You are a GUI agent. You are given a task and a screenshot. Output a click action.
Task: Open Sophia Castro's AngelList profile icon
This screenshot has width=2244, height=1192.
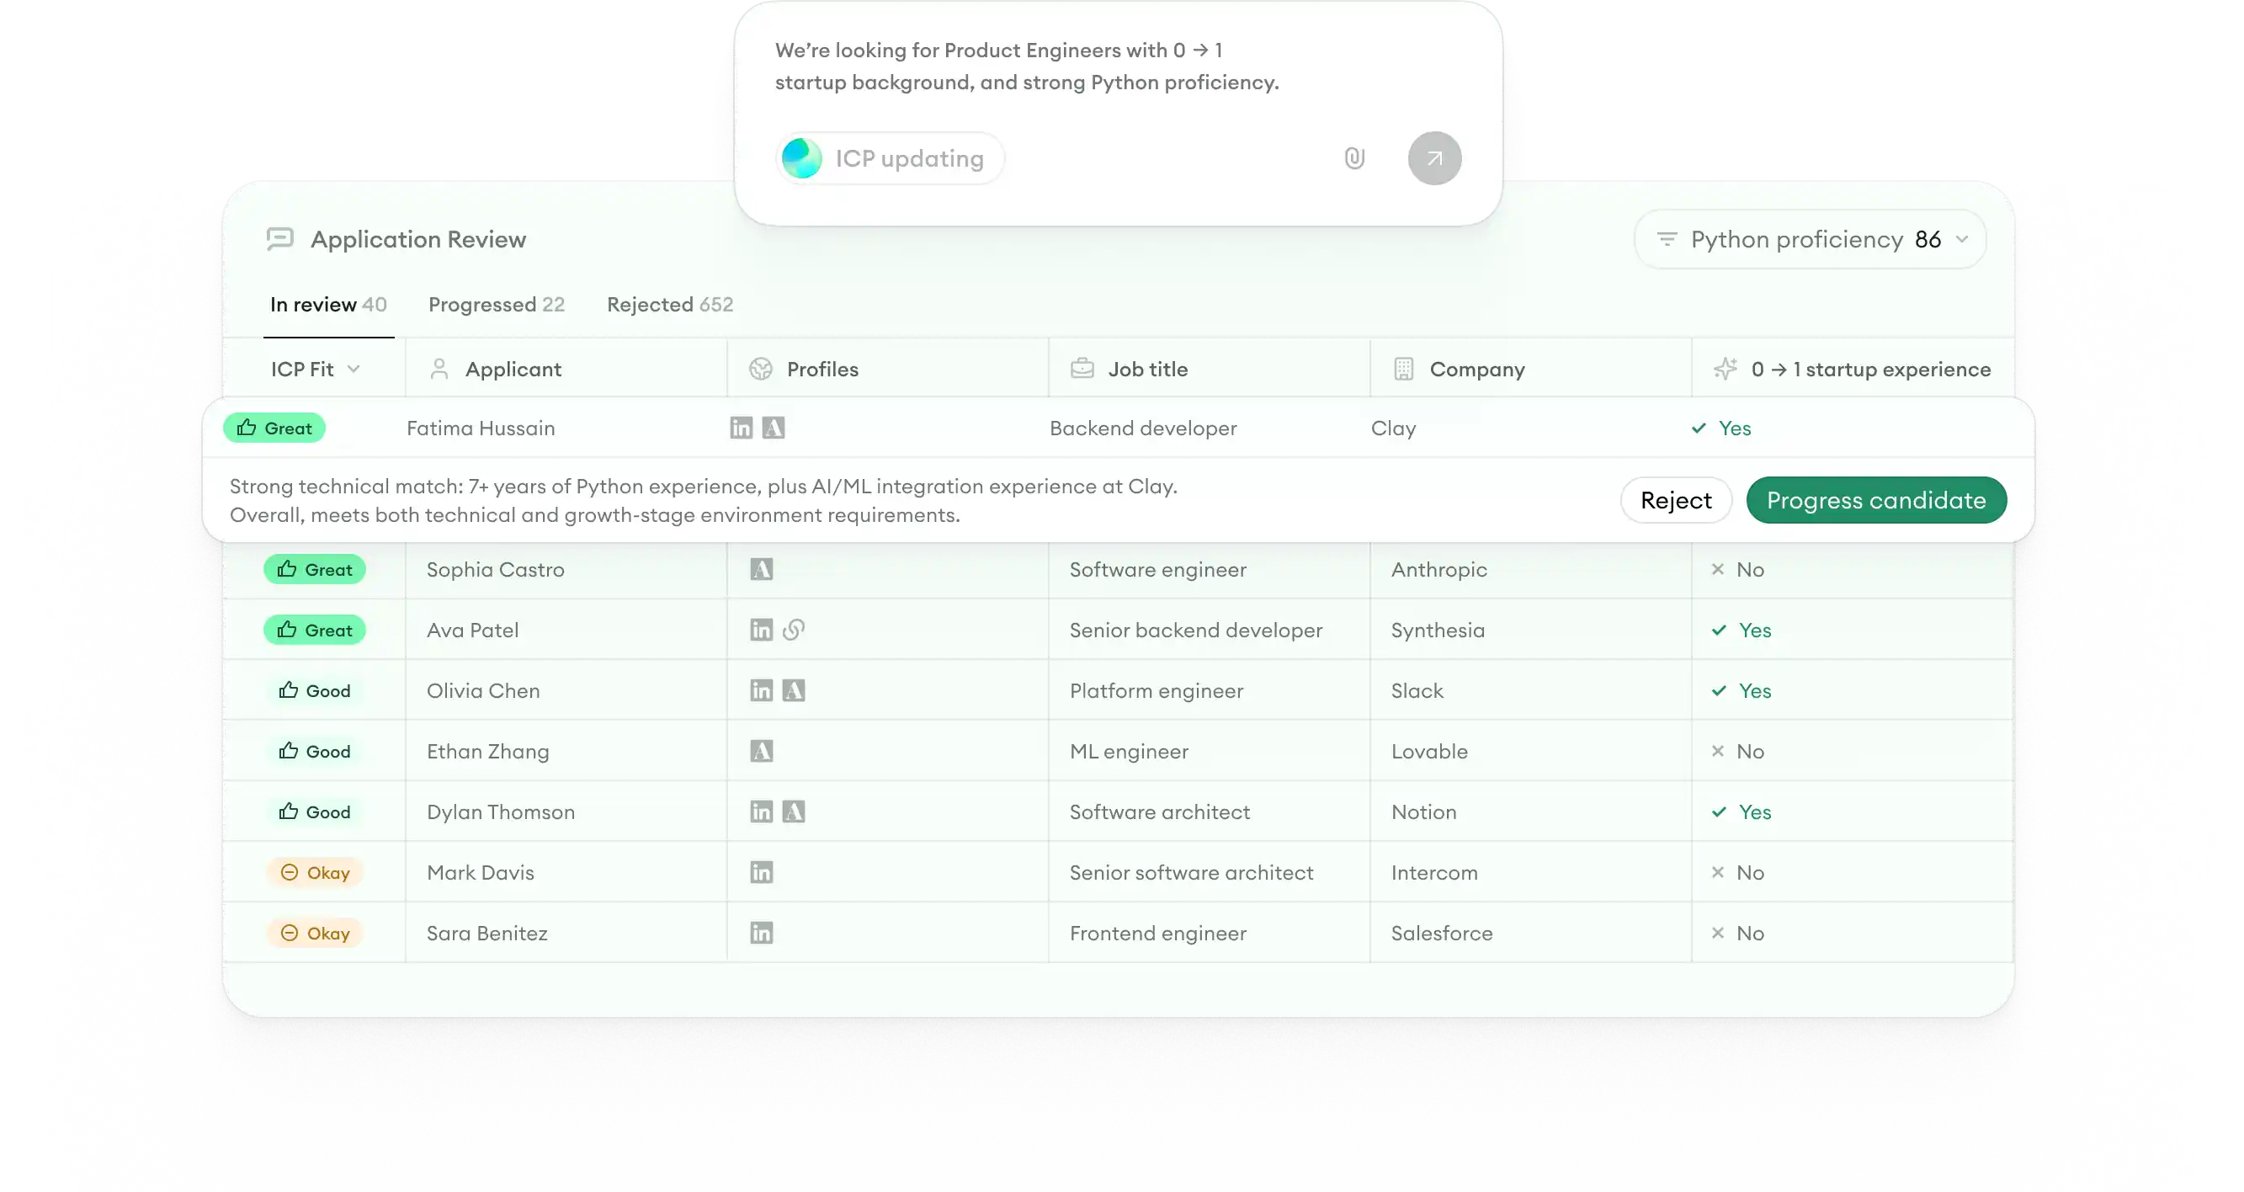pos(763,569)
